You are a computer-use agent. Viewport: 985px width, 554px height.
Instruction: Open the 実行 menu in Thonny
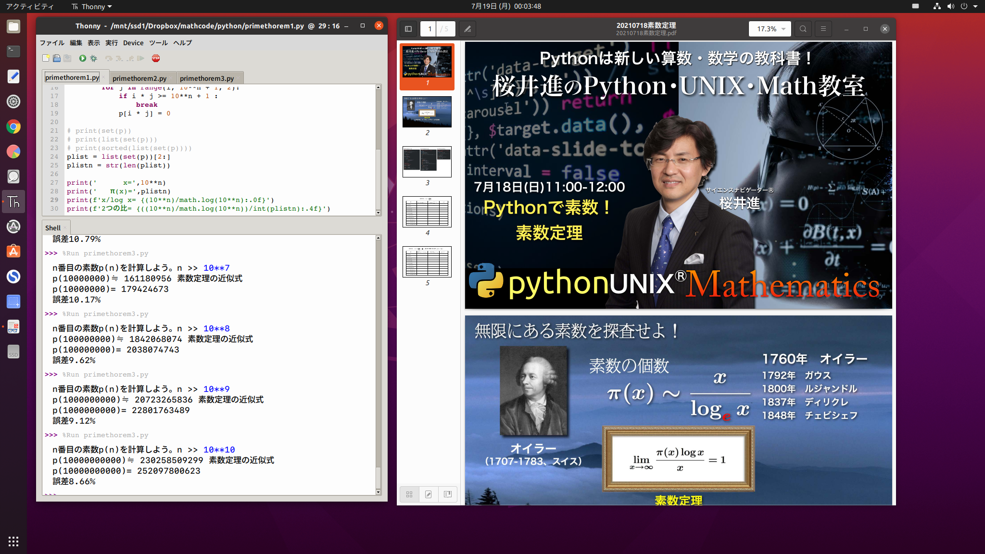[110, 43]
